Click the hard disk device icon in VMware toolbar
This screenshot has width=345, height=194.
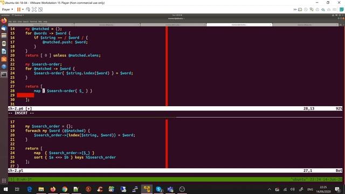pos(300,10)
